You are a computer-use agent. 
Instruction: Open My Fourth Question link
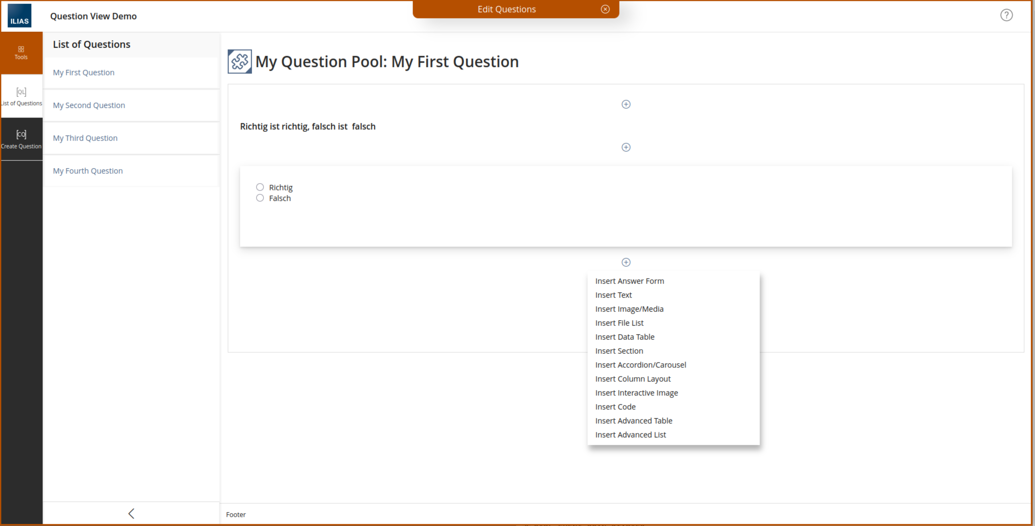click(x=88, y=171)
